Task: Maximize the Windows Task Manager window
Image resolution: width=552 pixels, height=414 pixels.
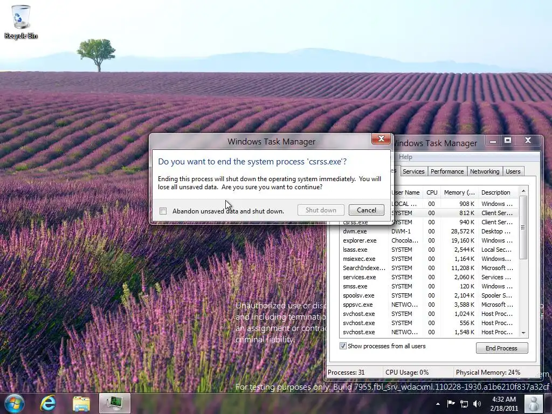Action: click(x=508, y=141)
